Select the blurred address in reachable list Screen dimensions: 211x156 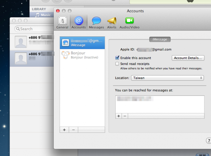pyautogui.click(x=135, y=99)
